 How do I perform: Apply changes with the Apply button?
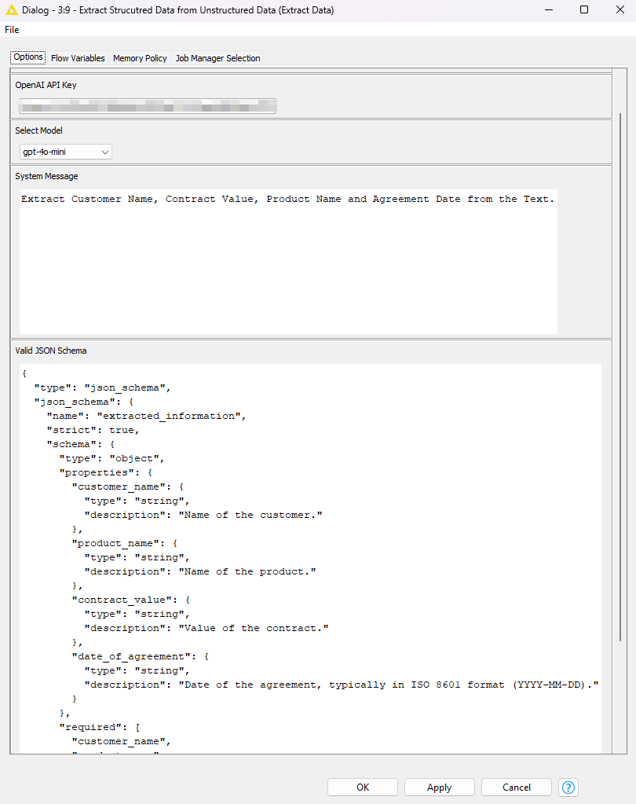(439, 787)
